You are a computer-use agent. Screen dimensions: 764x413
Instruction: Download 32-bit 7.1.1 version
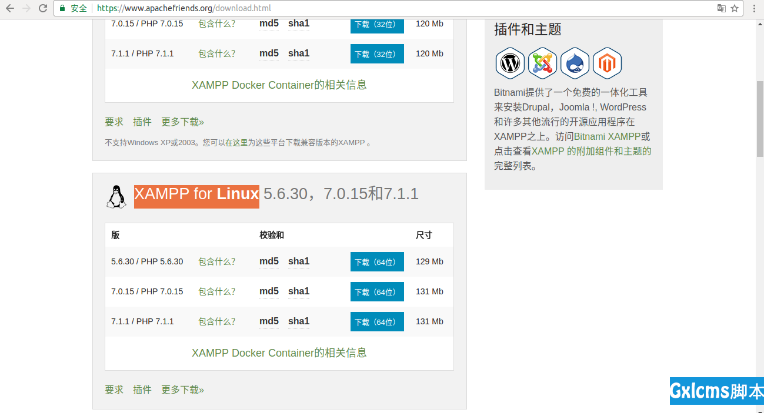click(x=377, y=53)
